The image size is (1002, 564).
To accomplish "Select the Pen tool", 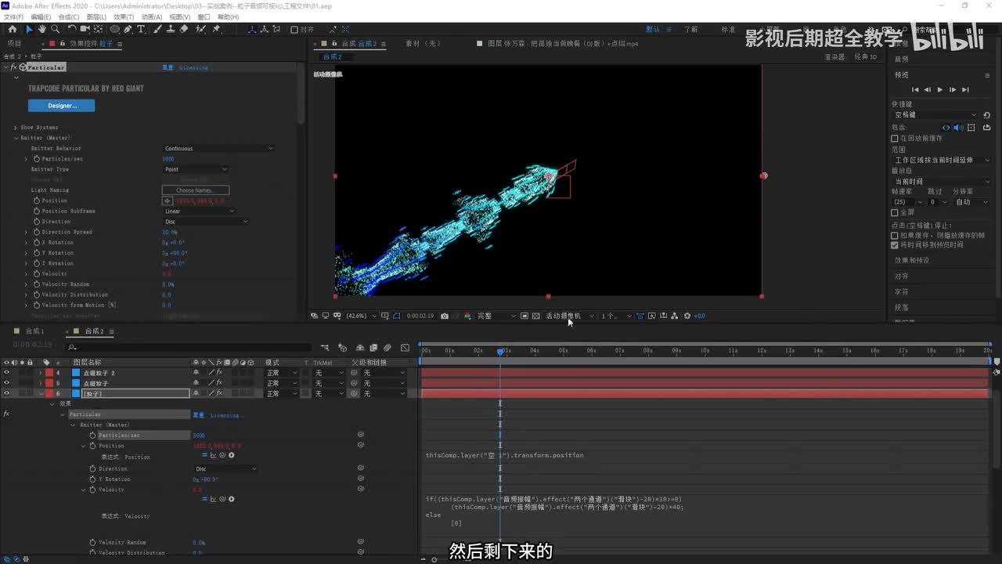I will click(x=129, y=29).
